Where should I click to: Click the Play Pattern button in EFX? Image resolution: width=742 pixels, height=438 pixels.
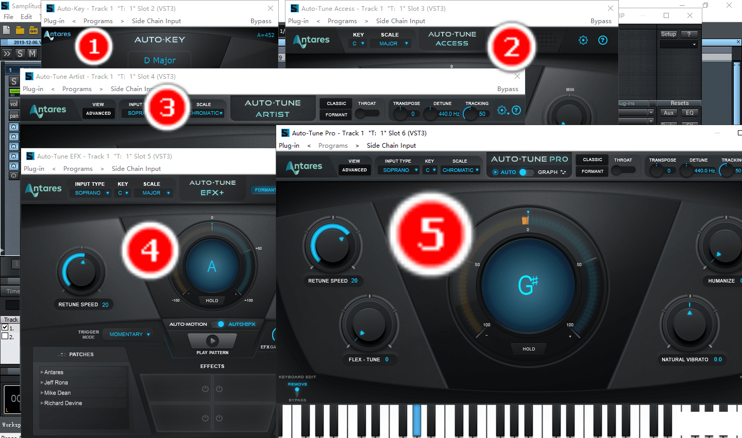click(x=212, y=341)
